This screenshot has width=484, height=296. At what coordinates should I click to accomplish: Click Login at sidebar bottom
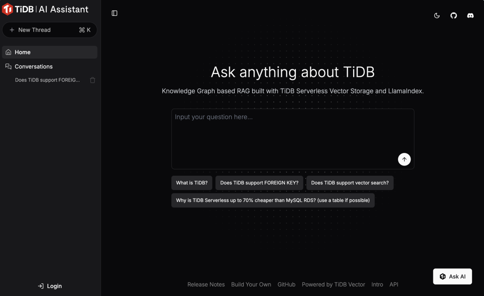tap(50, 286)
